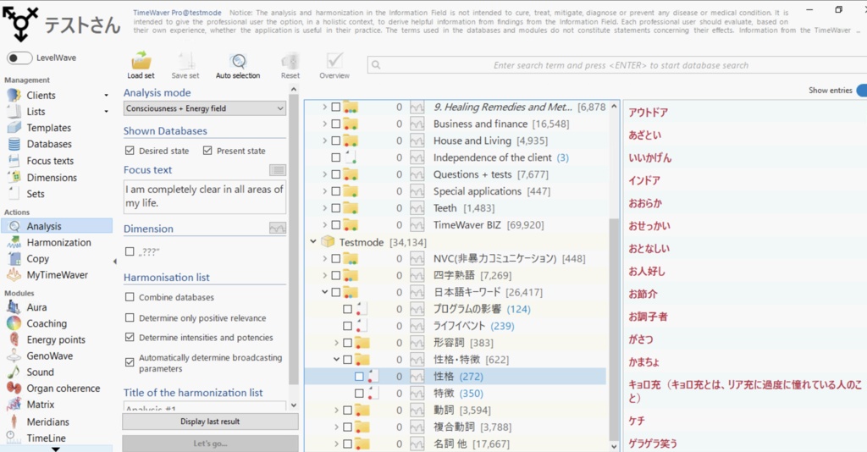Uncheck Determine intensities and potencies
The image size is (867, 452).
tap(130, 337)
